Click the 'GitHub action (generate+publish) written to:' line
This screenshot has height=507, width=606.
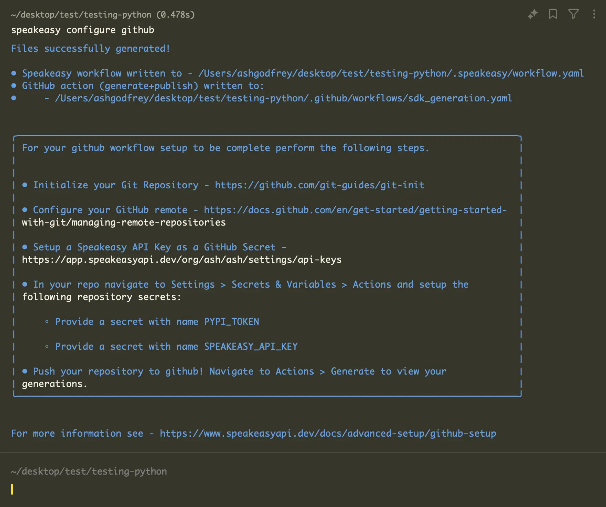(x=143, y=86)
